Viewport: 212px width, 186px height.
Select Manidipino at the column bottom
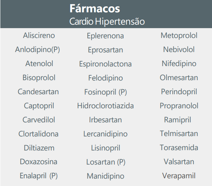tap(105, 176)
